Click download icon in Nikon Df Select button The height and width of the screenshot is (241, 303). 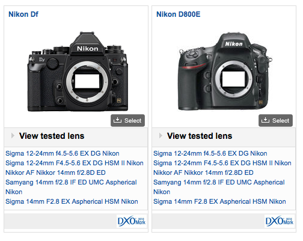tap(117, 120)
